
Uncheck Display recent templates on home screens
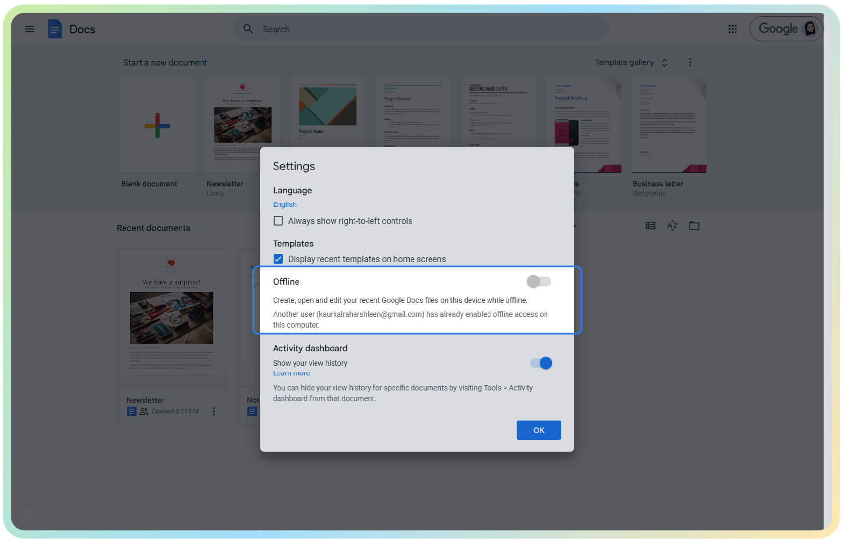[x=278, y=259]
